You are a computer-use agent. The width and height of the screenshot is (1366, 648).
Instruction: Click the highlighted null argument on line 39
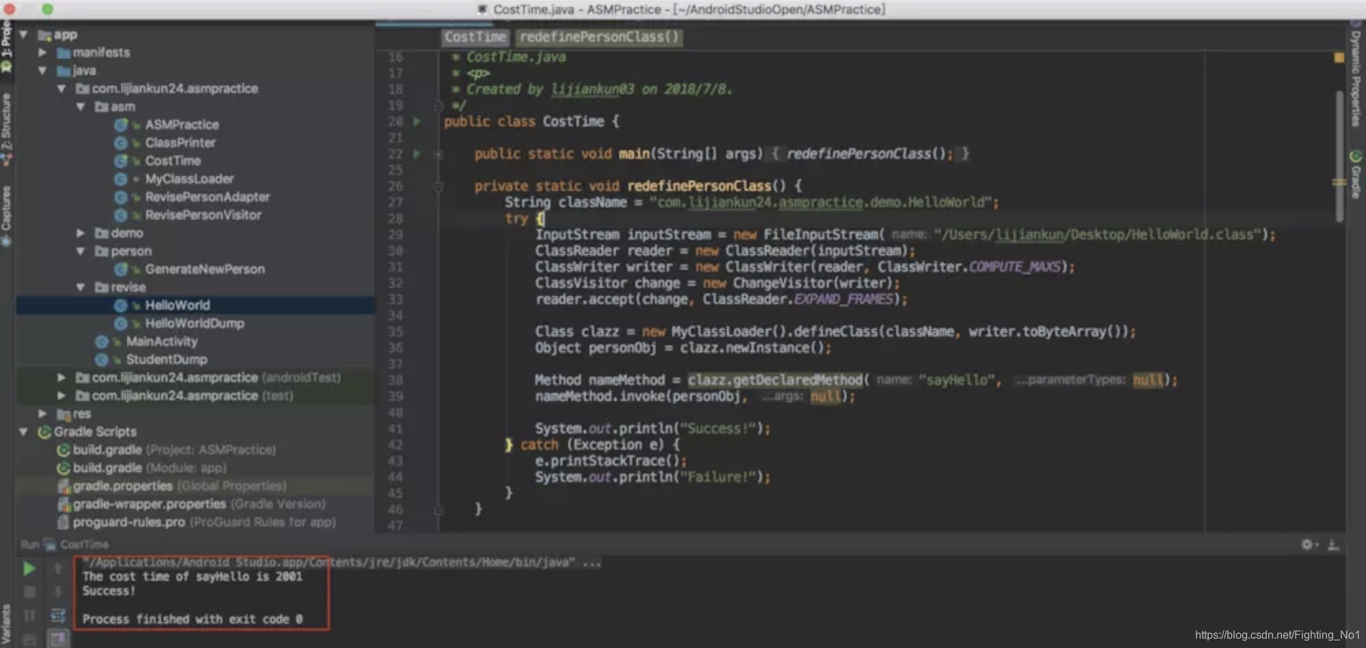pos(826,396)
